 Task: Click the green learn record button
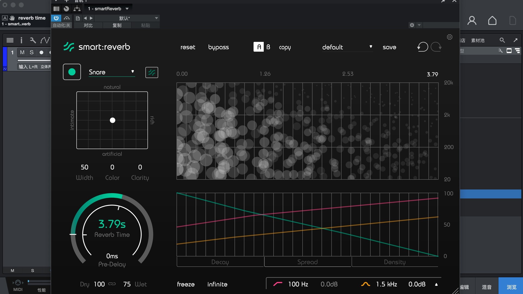click(x=72, y=72)
